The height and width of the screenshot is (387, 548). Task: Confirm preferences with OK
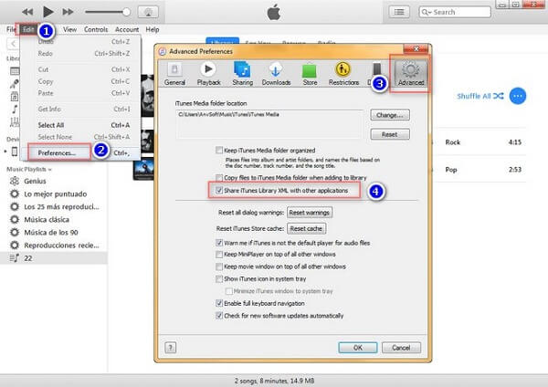pos(358,348)
